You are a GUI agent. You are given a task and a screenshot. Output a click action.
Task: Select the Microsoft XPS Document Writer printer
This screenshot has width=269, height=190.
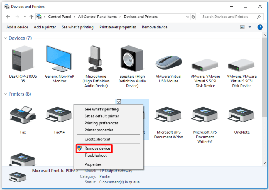tap(168, 114)
